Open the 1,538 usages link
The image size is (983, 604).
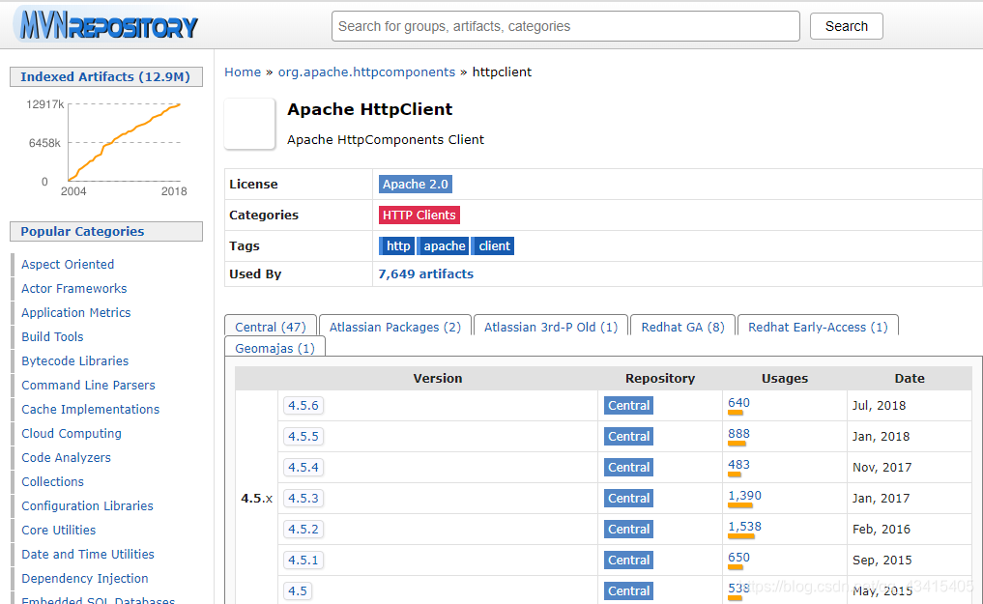coord(745,527)
